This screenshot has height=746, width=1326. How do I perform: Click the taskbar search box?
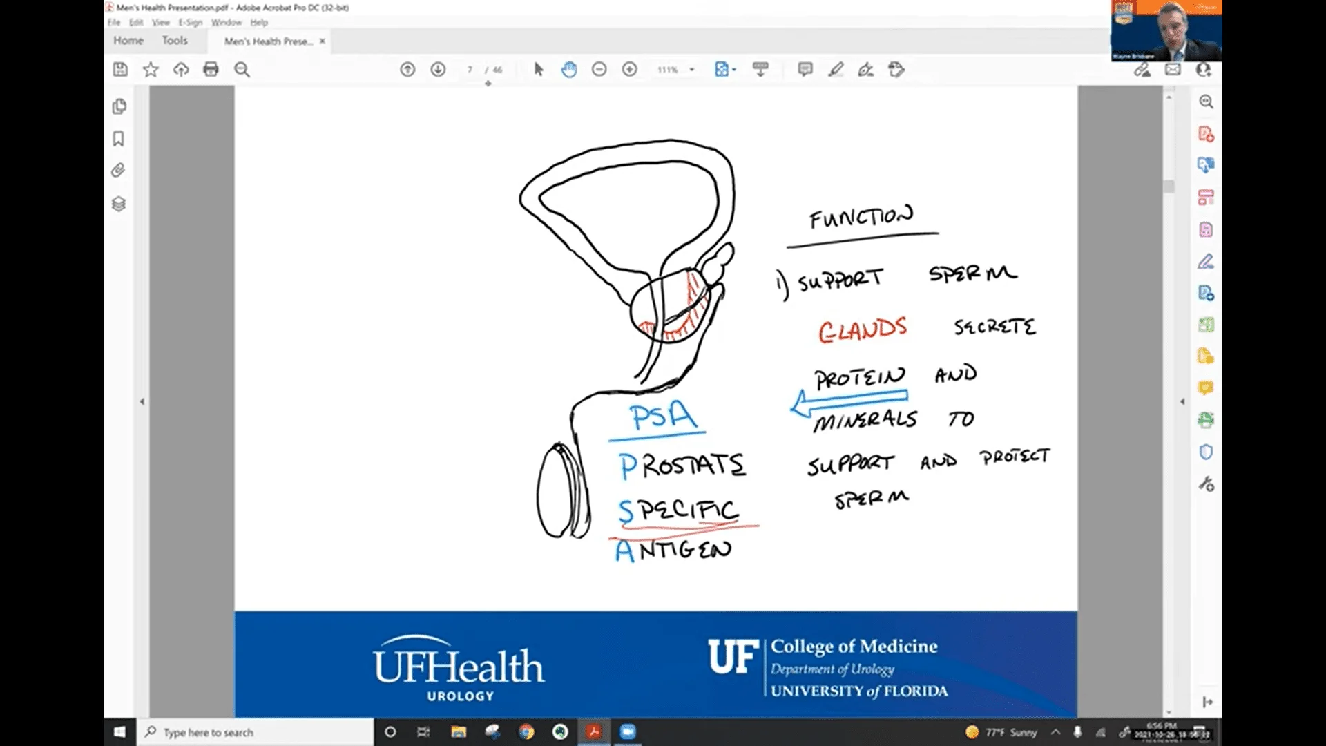(256, 732)
